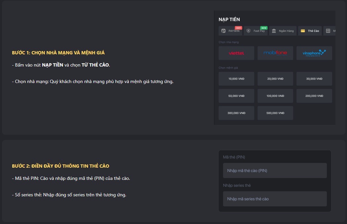Select the Vinaphone carrier logo
This screenshot has width=347, height=224.
pyautogui.click(x=314, y=53)
